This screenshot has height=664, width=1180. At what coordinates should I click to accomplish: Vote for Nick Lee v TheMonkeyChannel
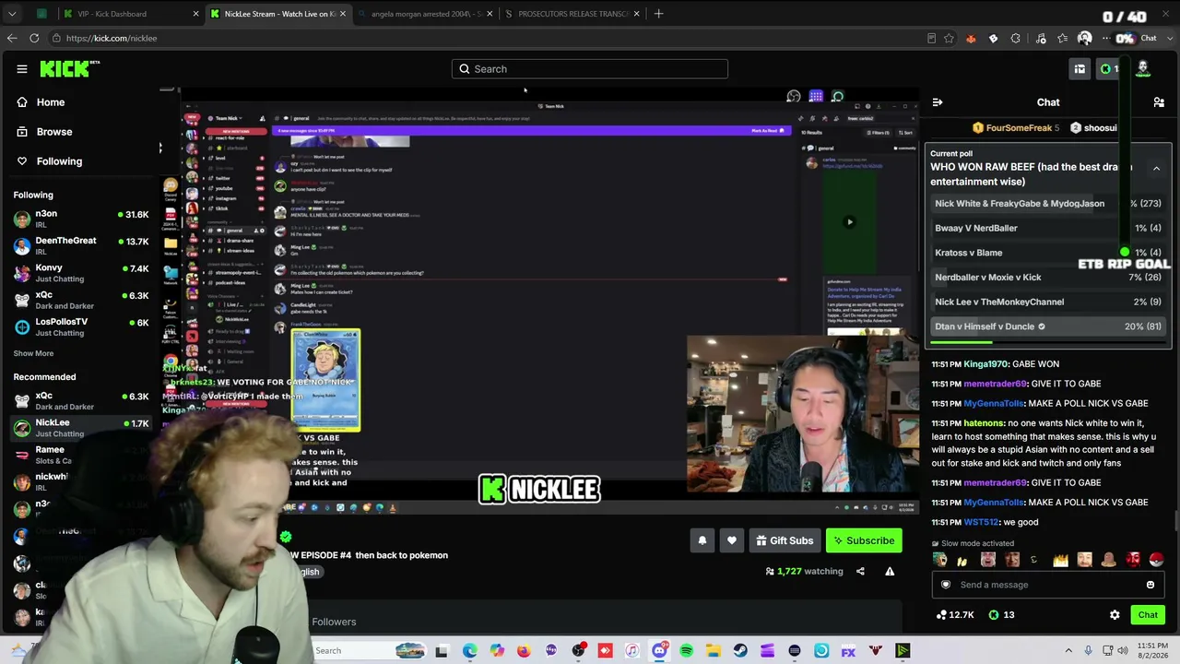[x=1048, y=302]
